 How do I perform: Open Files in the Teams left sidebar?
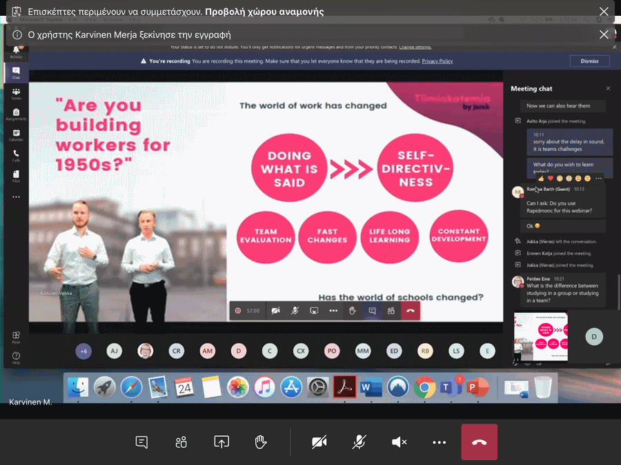click(x=16, y=176)
